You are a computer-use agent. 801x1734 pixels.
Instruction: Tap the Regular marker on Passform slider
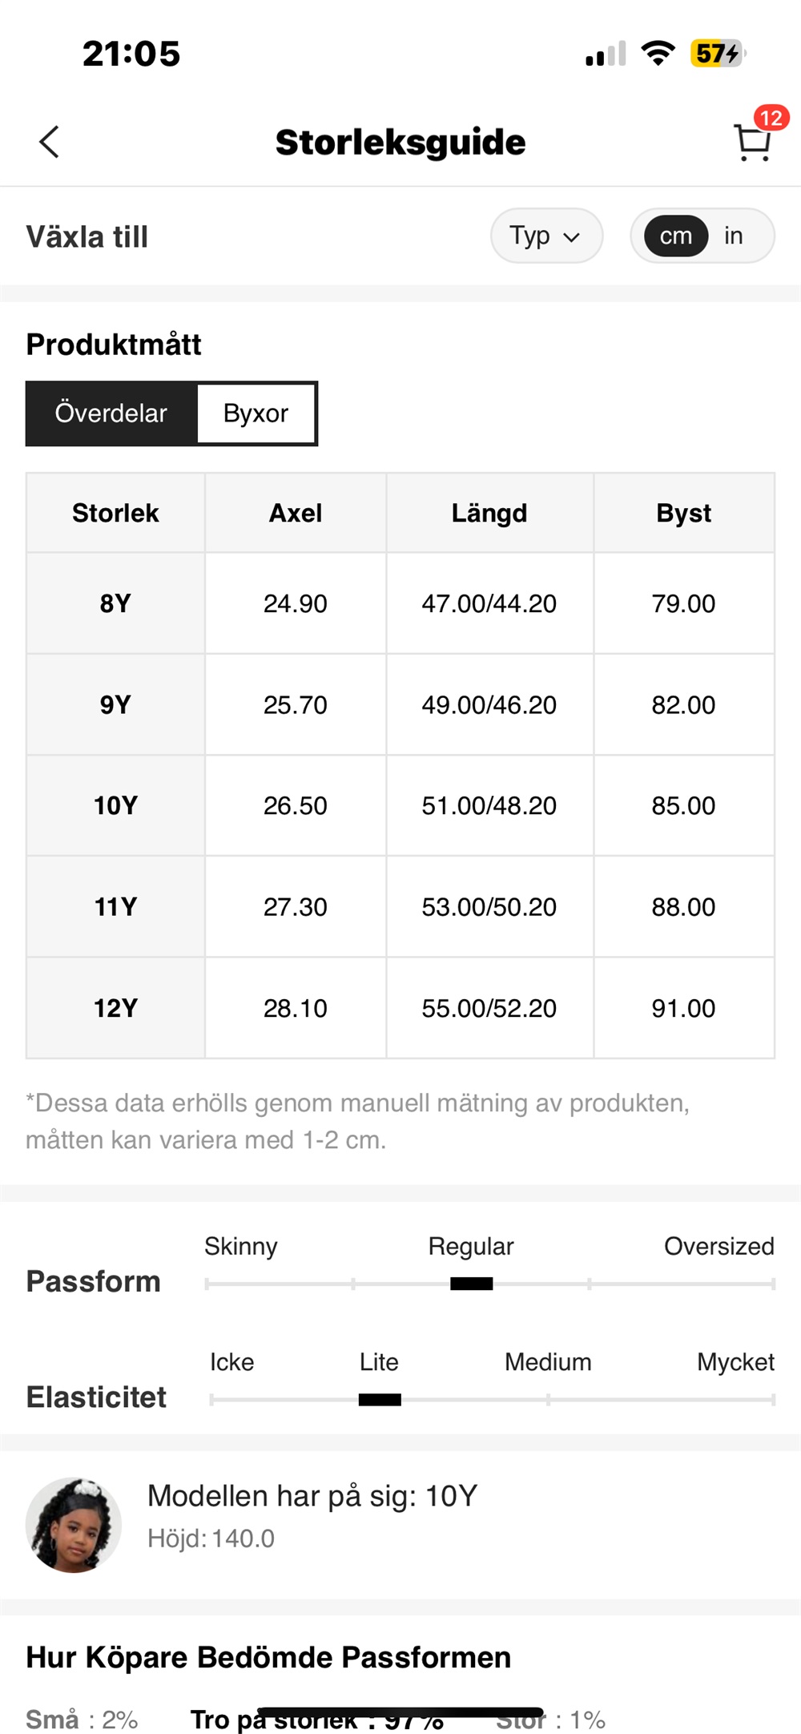coord(471,1284)
